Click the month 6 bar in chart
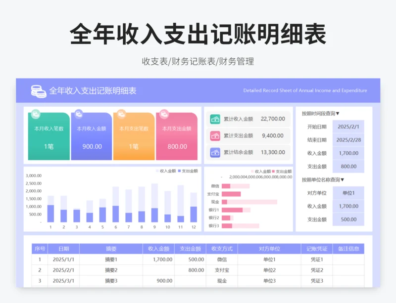The height and width of the screenshot is (303, 396). coord(116,204)
